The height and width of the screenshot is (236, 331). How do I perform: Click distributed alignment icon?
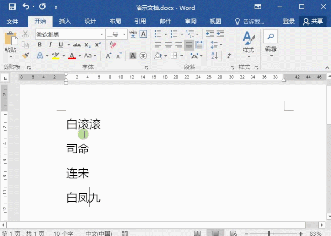[x=200, y=45]
